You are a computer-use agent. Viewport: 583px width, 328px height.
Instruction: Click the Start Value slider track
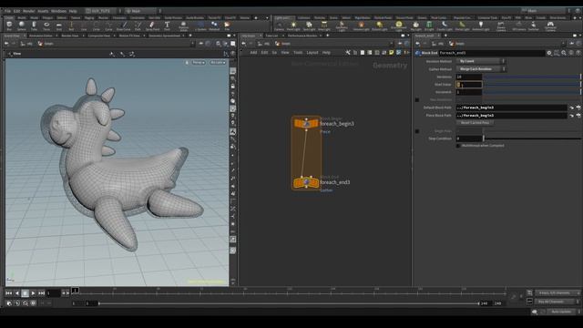532,85
